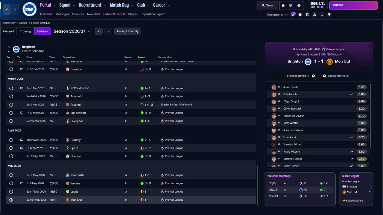Open the Recruitment menu dropdown

point(92,5)
